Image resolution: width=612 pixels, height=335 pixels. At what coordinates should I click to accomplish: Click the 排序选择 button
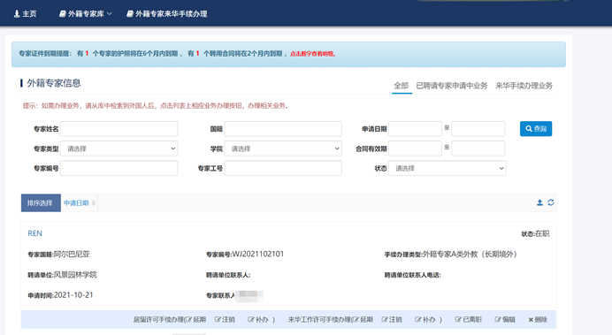(41, 202)
